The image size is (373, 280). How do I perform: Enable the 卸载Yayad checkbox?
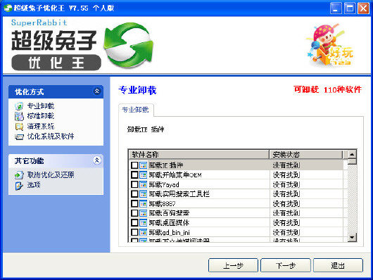134,184
